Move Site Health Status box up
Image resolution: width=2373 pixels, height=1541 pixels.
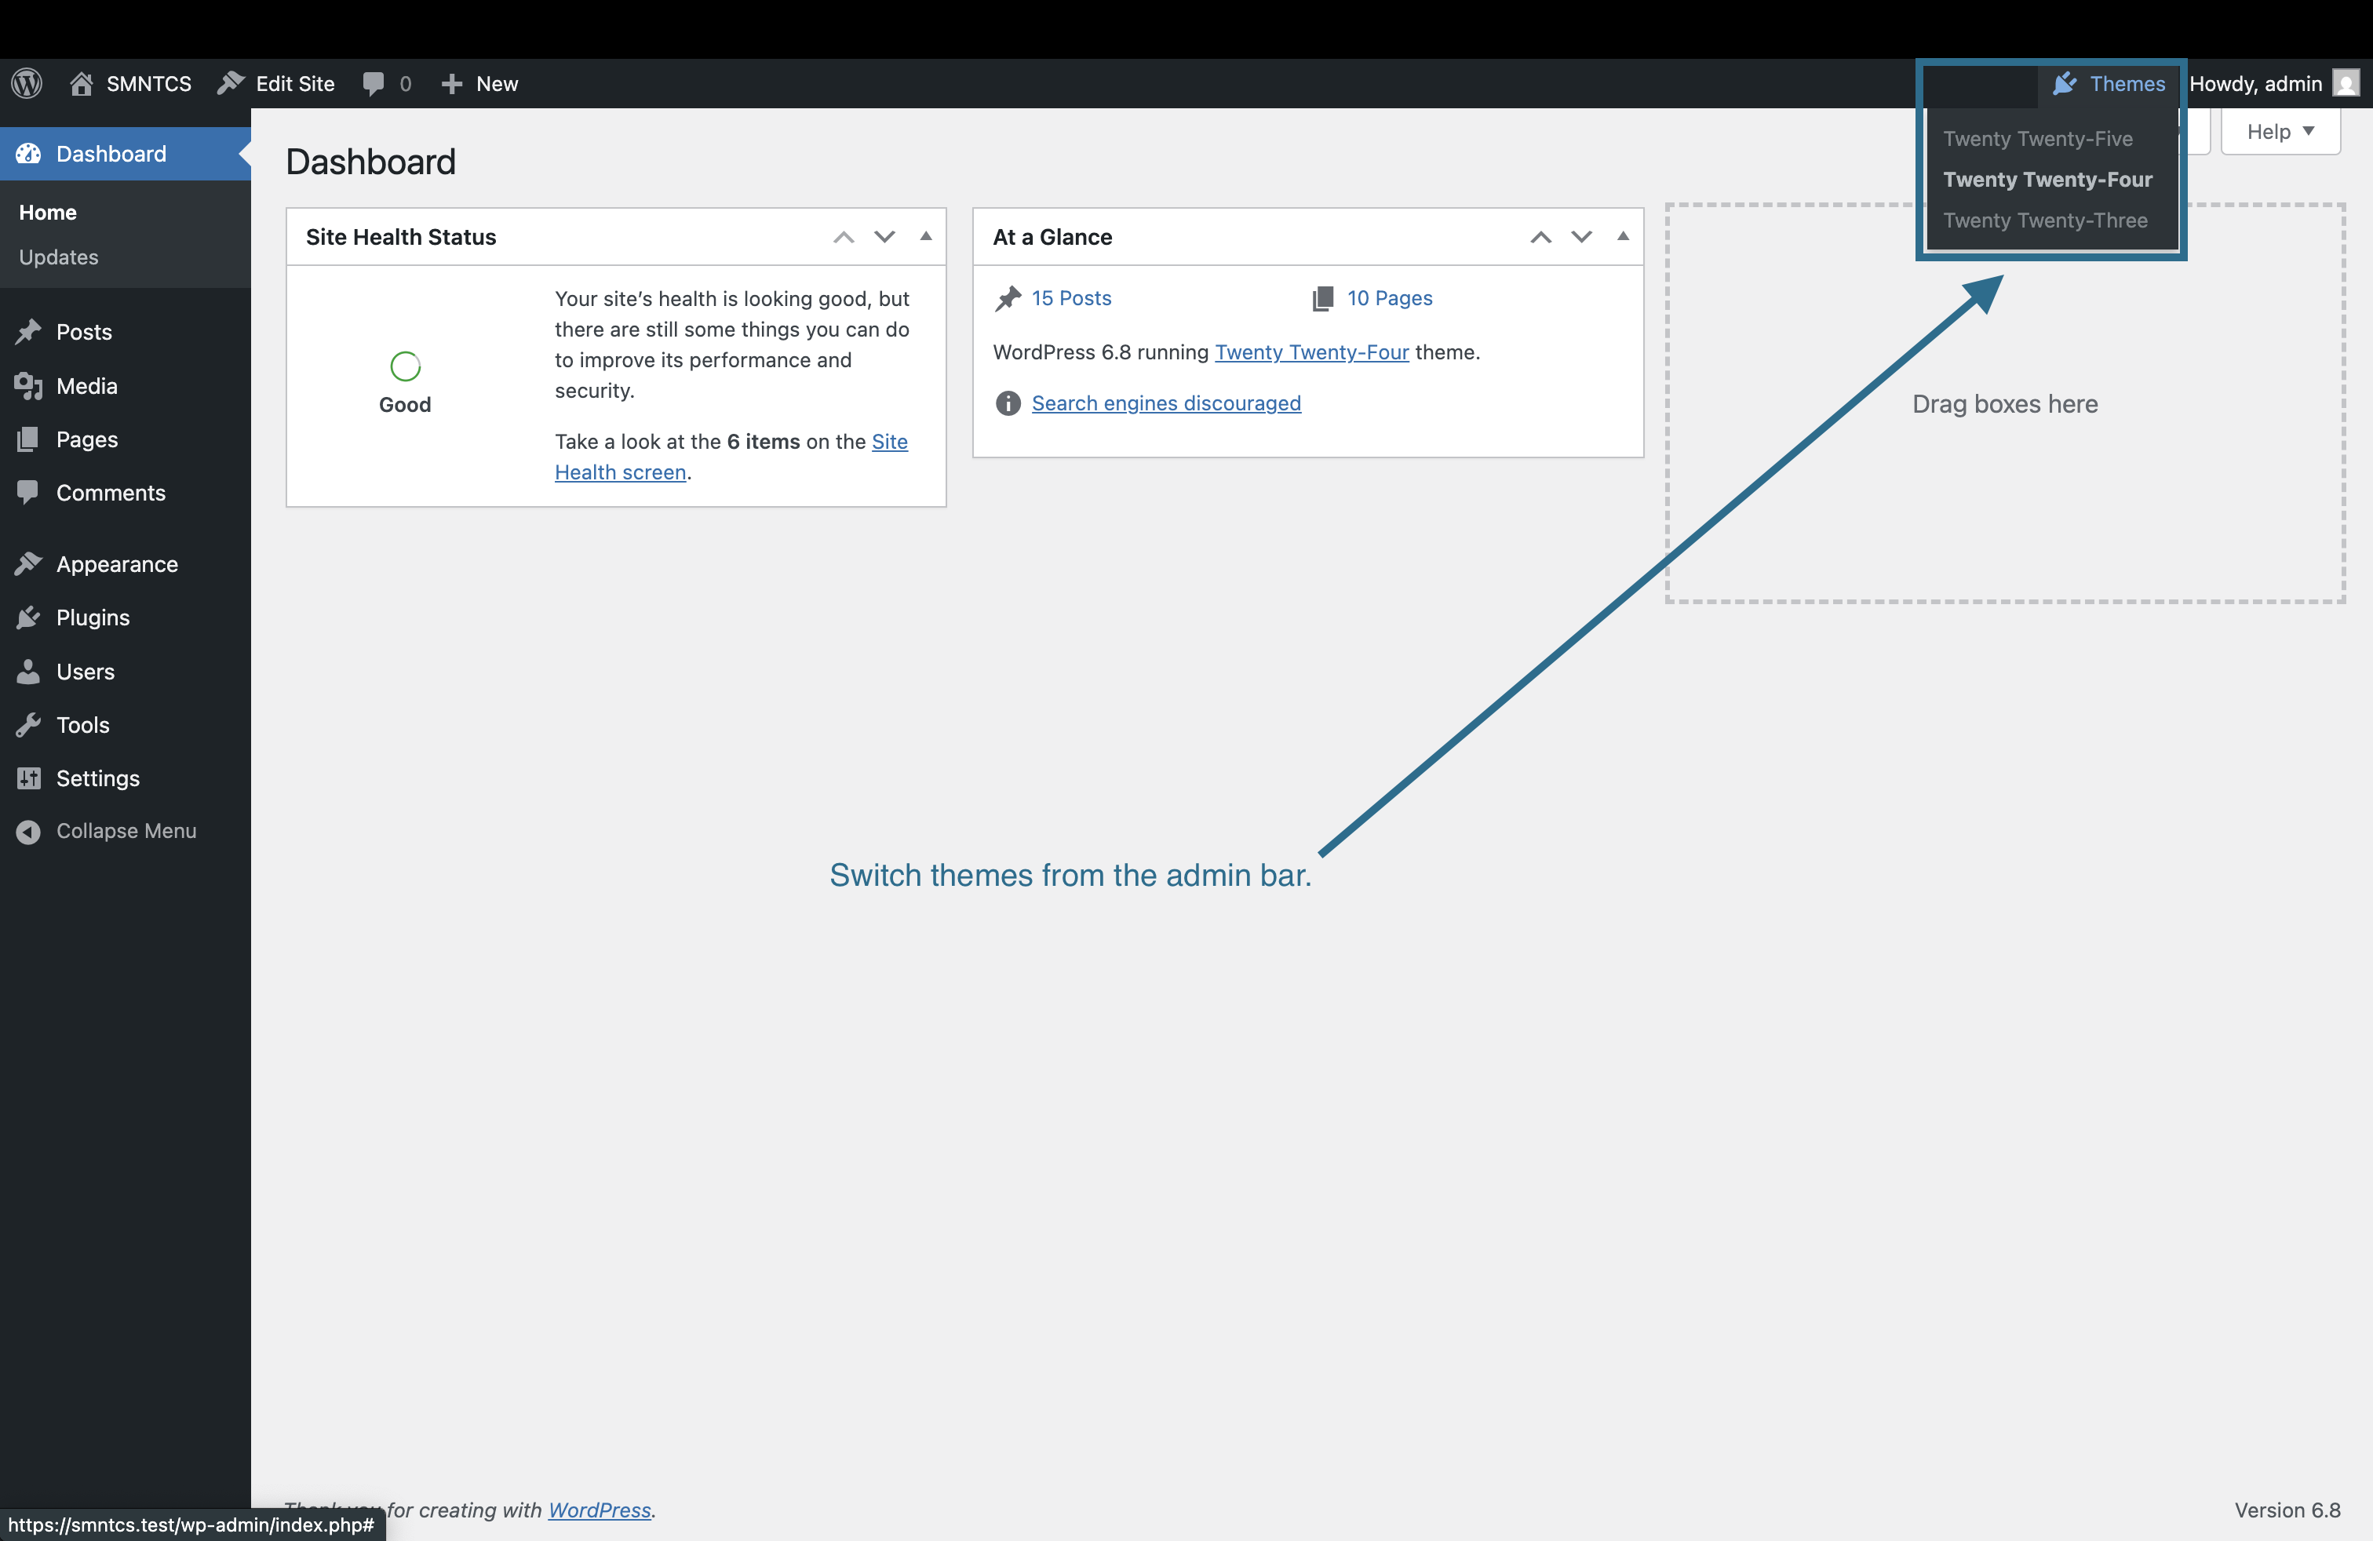[844, 237]
